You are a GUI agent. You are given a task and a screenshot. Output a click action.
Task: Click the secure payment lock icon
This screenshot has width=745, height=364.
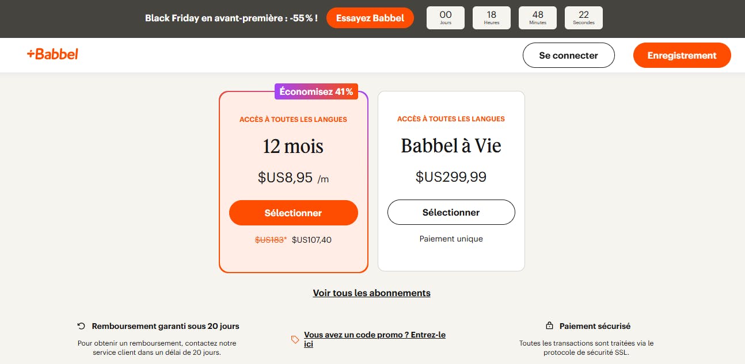coord(549,326)
